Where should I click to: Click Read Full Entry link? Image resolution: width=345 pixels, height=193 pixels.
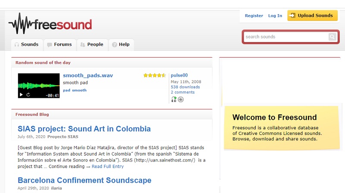pyautogui.click(x=107, y=166)
